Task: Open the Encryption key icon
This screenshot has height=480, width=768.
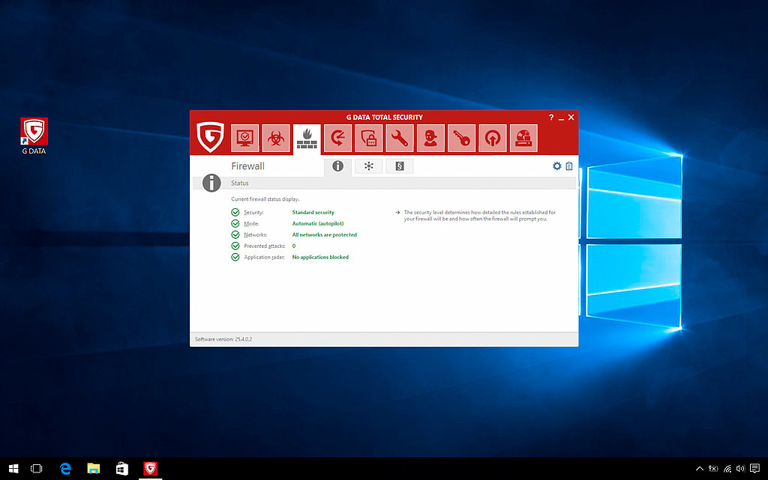Action: point(462,139)
